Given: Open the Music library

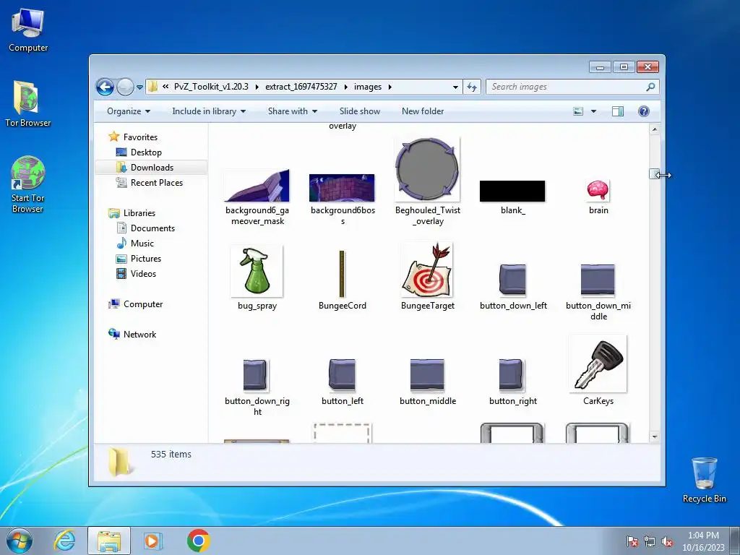Looking at the screenshot, I should [142, 244].
